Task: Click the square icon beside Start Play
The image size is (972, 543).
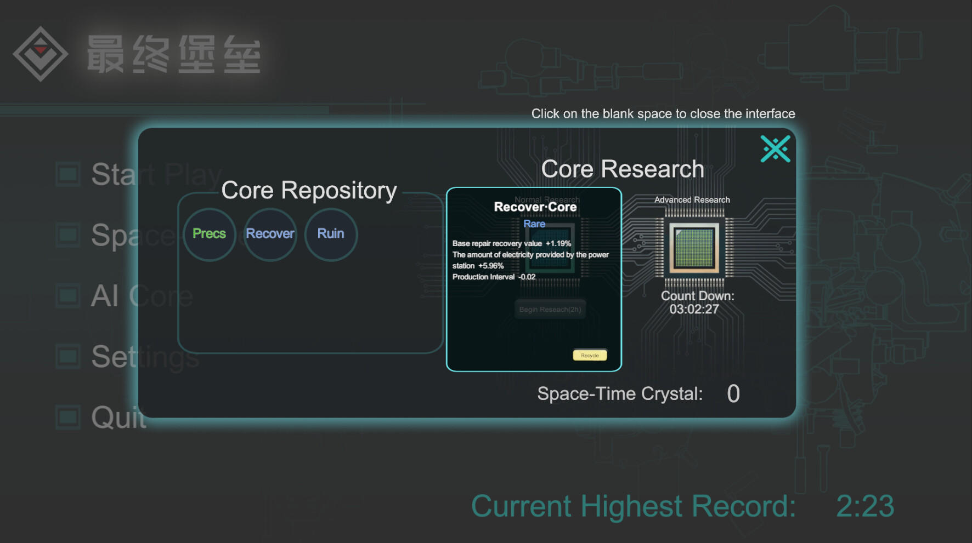Action: point(68,174)
